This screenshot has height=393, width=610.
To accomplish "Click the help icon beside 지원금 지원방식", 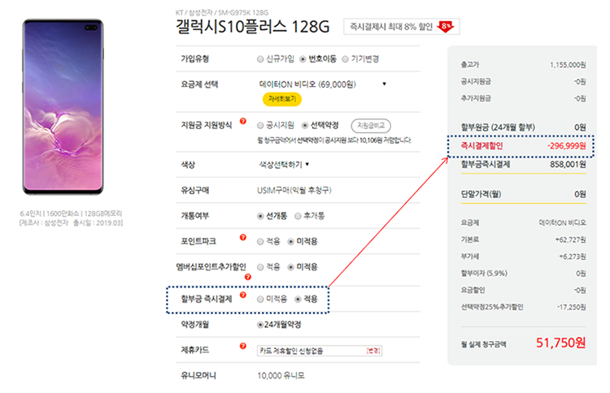I will pyautogui.click(x=242, y=124).
